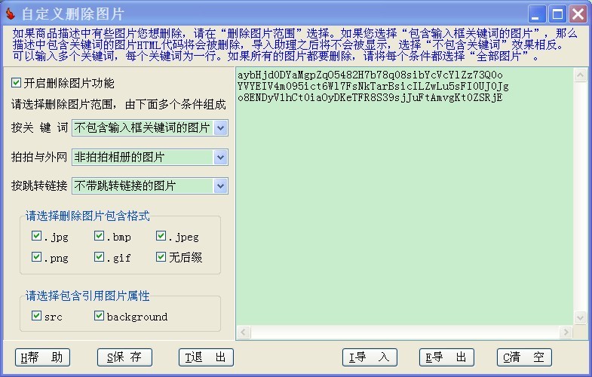Toggle the background attribute checkbox

[x=100, y=316]
